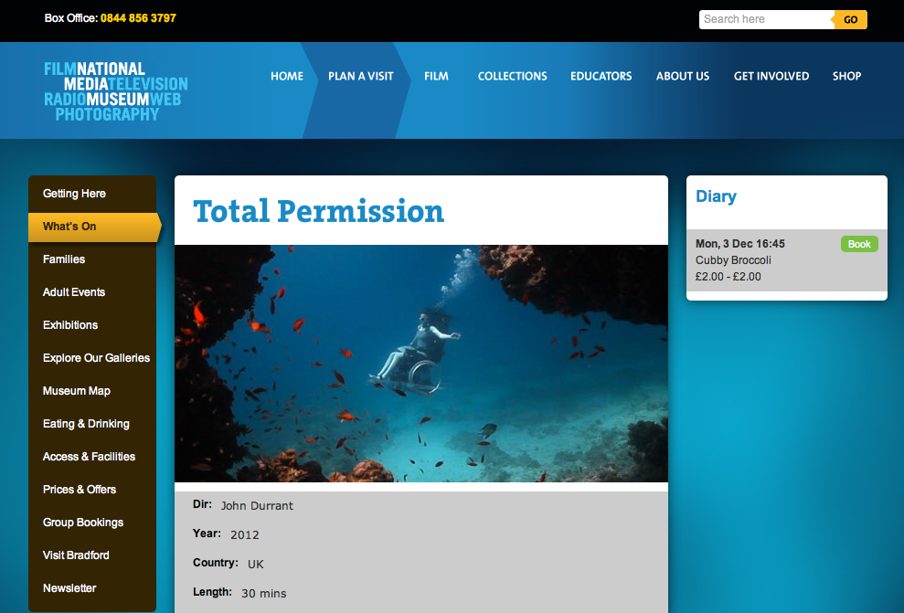Click the underwater wheelchair film image
The height and width of the screenshot is (613, 904).
pos(420,364)
